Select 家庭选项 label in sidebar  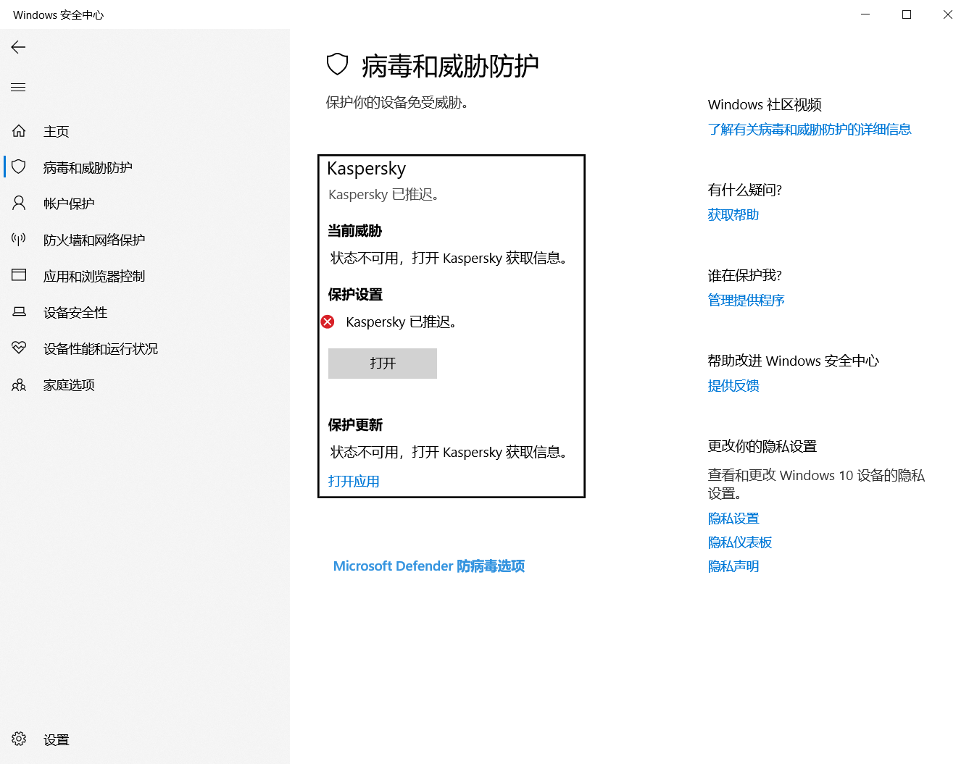[69, 385]
